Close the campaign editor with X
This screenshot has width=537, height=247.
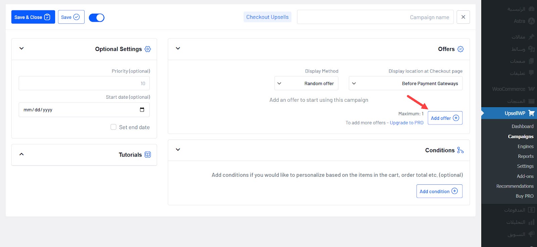pos(463,17)
